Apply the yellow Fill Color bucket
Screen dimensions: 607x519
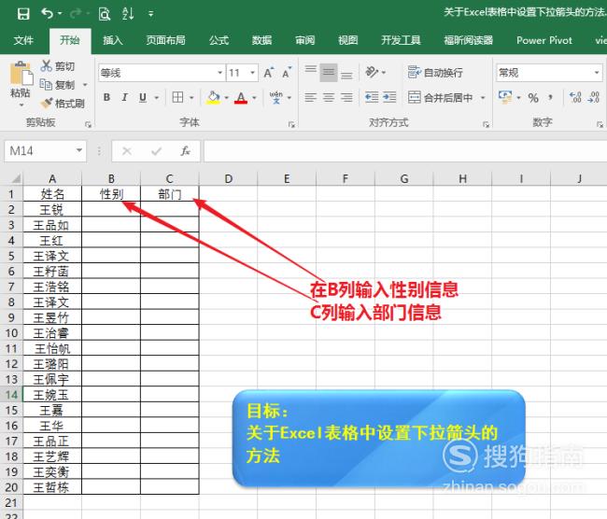[x=213, y=97]
